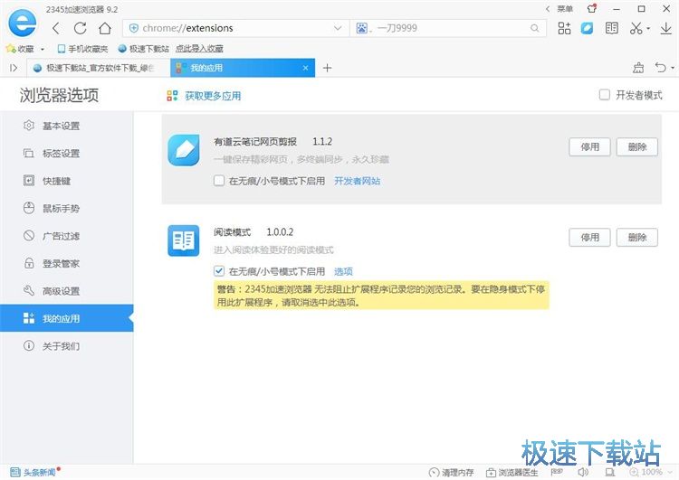The image size is (679, 480).
Task: Click the 阅读模式 extension icon
Action: [184, 240]
